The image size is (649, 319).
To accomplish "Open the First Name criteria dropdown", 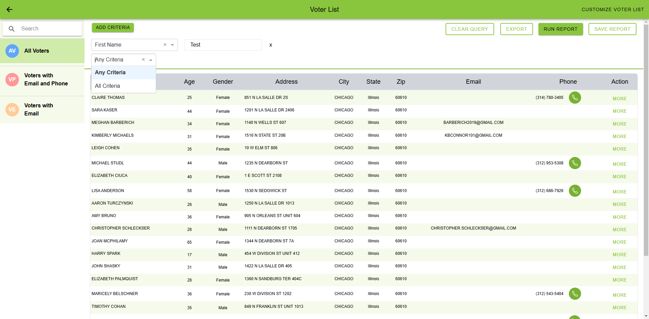I will (x=172, y=45).
